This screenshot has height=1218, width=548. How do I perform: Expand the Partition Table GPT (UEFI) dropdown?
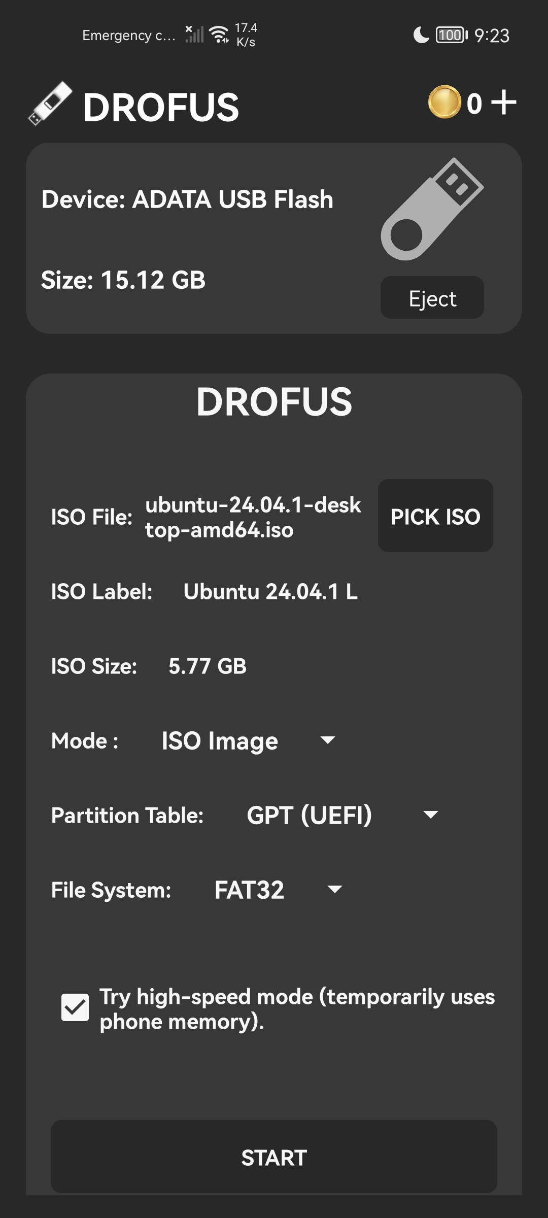[x=342, y=815]
